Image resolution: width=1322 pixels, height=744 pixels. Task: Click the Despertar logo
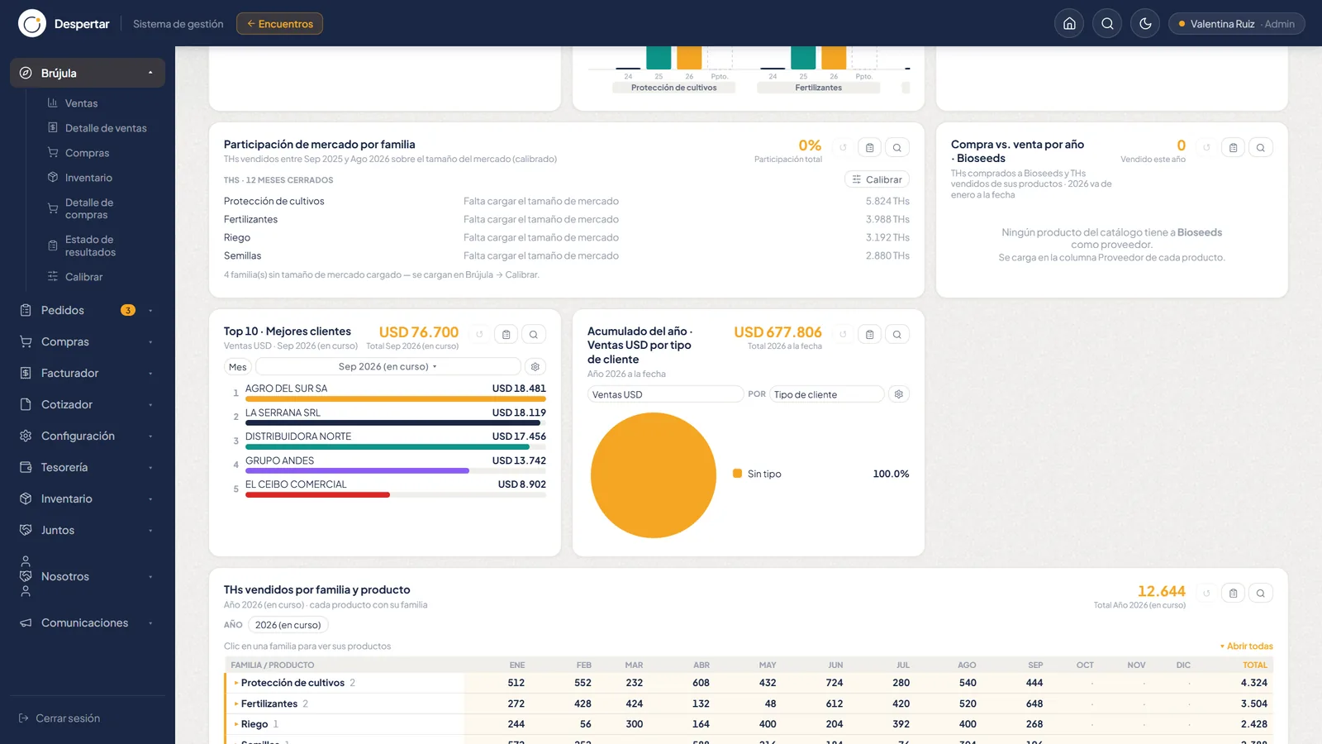pos(32,24)
